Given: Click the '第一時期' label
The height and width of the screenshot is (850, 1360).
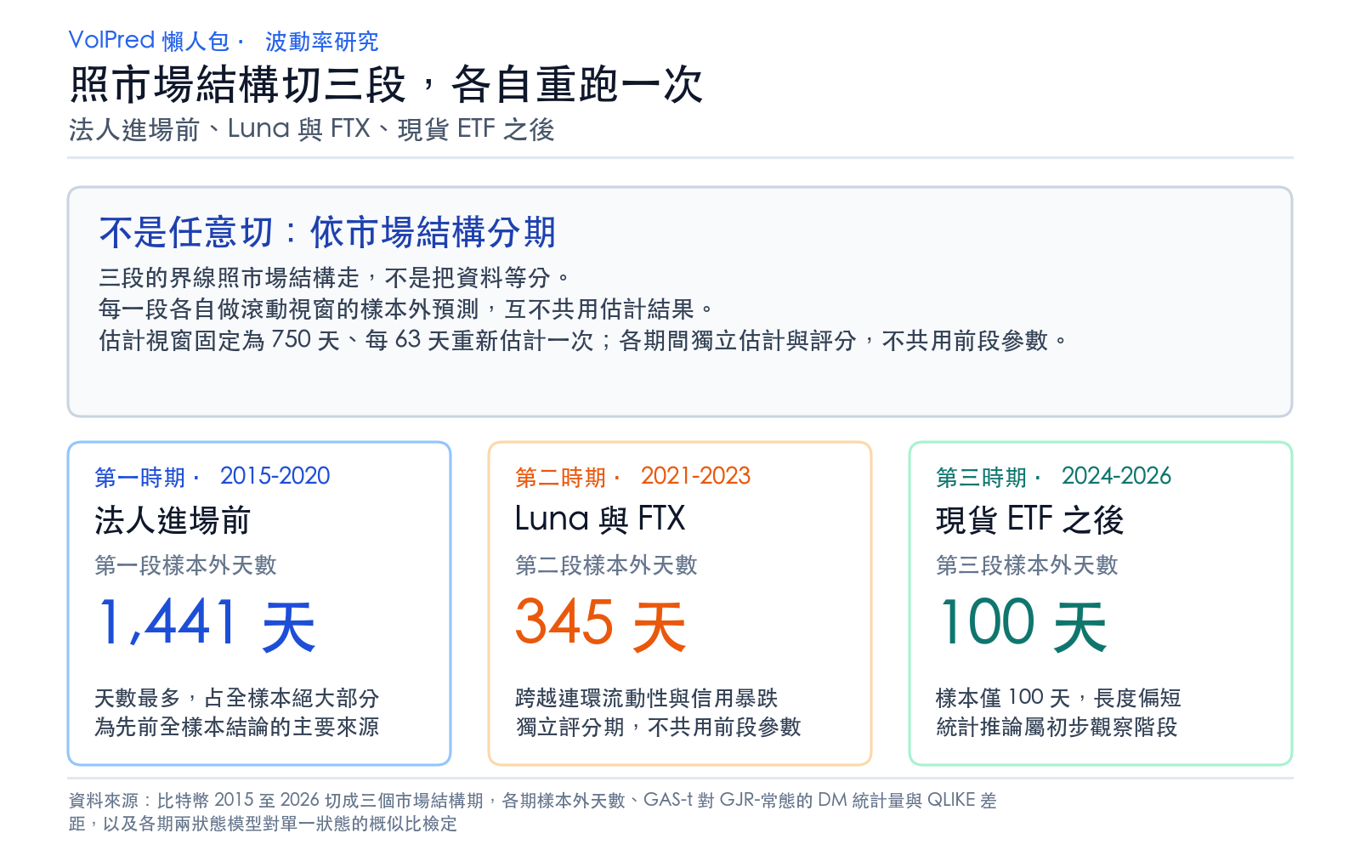Looking at the screenshot, I should click(x=139, y=477).
